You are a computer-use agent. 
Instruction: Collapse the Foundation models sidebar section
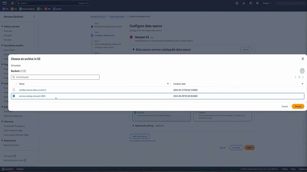[x=2, y=46]
